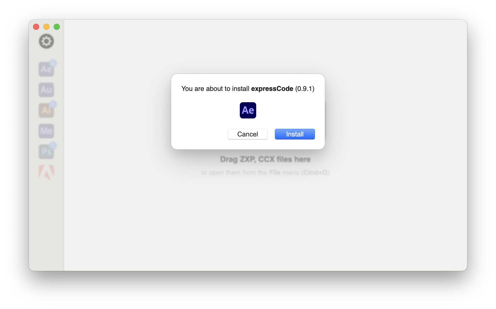Minimize the window with the yellow button

[x=46, y=27]
